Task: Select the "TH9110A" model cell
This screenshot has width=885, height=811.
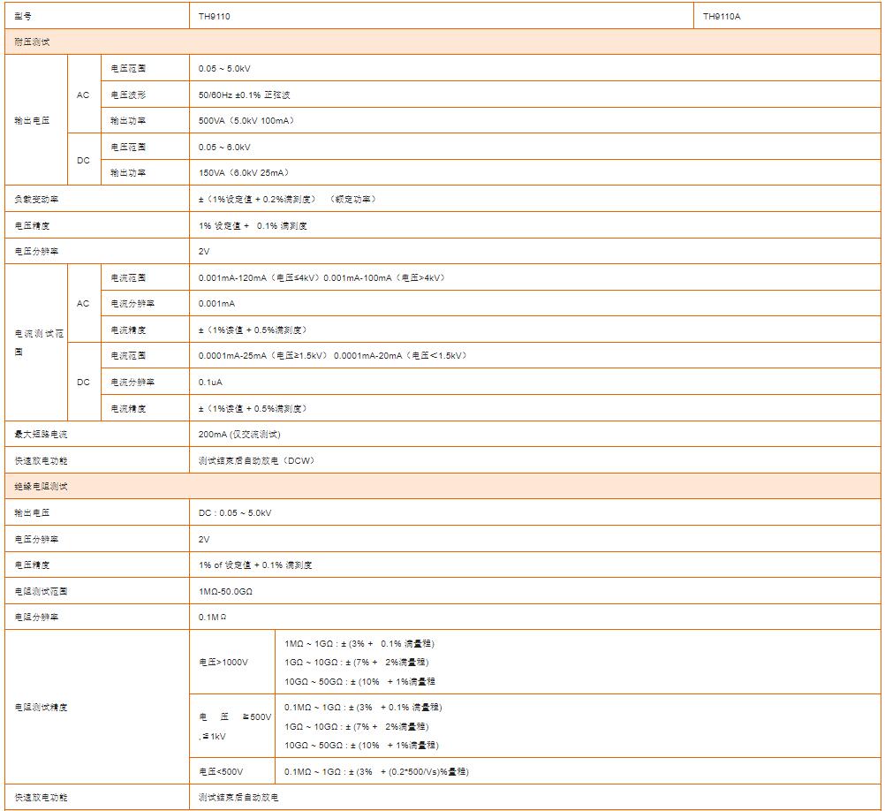Action: coord(722,17)
